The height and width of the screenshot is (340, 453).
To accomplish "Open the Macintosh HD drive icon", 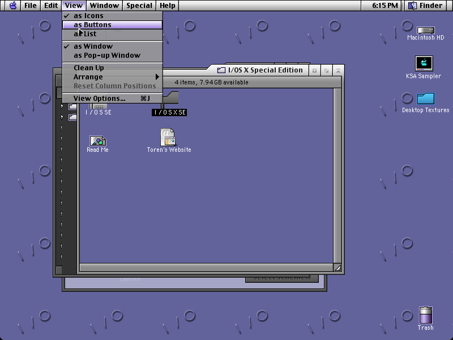I will (426, 30).
